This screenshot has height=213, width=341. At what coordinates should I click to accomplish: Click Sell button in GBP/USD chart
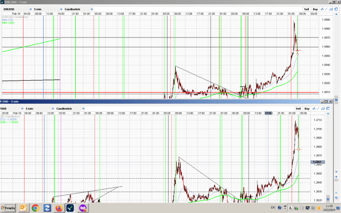coord(298,108)
